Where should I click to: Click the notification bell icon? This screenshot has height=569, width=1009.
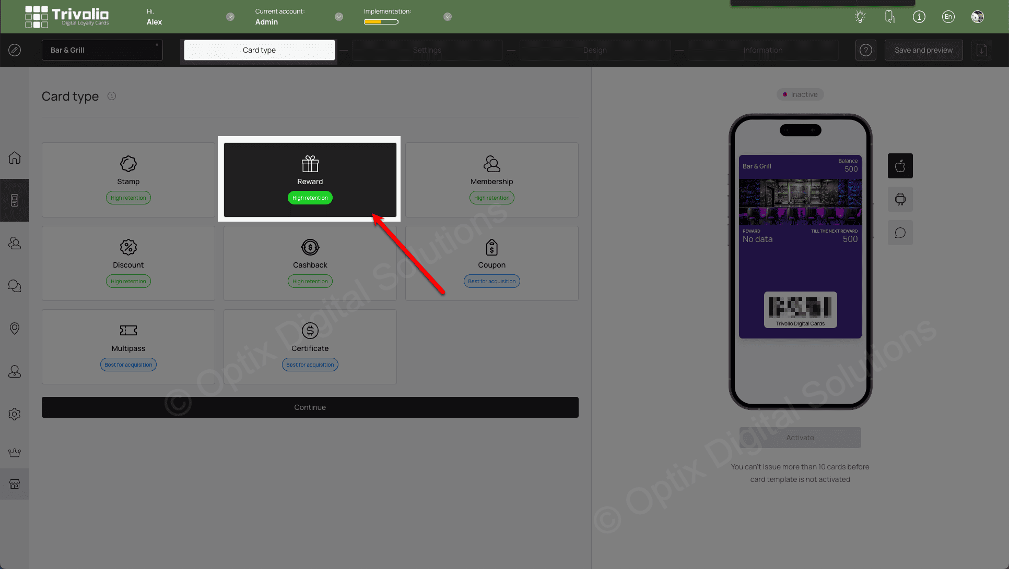point(889,16)
